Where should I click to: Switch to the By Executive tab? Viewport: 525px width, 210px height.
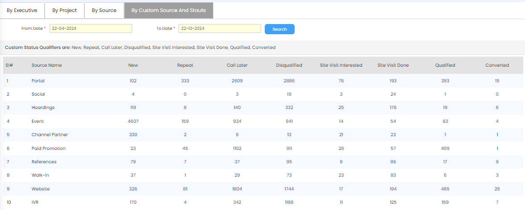(x=22, y=10)
